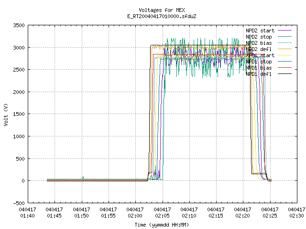Viewport: 306px width, 229px height.
Task: Select the 'NPD2 start' legend label
Action: 260,31
